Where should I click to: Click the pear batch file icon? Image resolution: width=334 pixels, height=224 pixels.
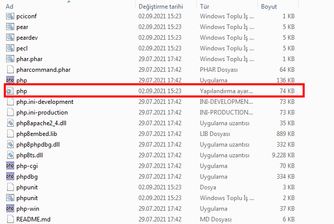coord(10,27)
